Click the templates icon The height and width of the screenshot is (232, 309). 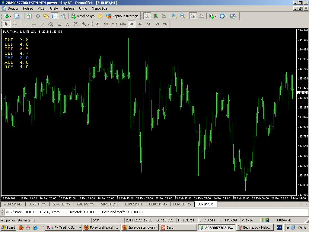tap(233, 16)
